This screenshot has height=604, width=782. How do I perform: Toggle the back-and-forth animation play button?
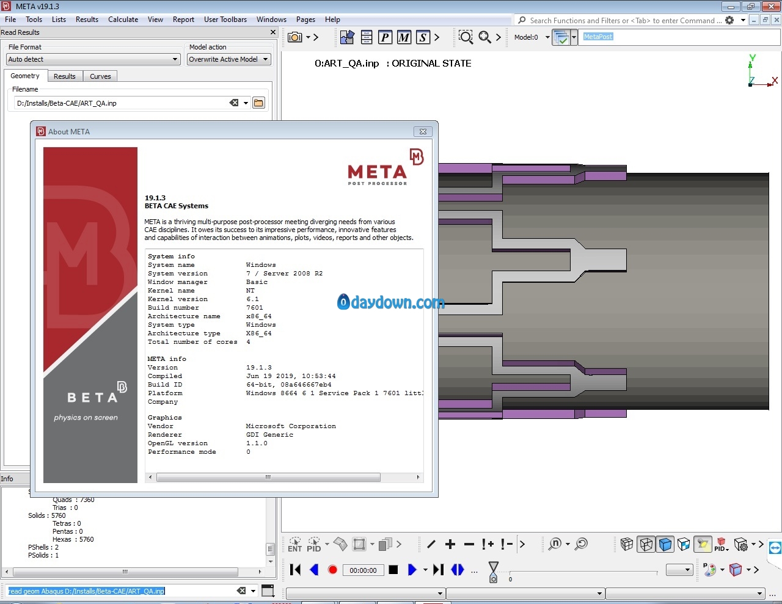(458, 570)
